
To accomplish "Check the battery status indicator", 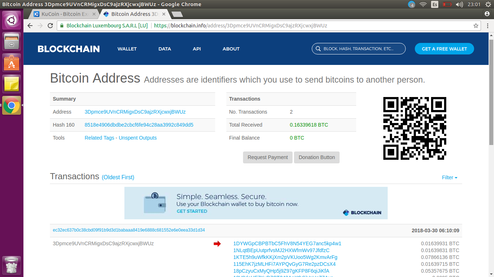I will pyautogui.click(x=447, y=4).
